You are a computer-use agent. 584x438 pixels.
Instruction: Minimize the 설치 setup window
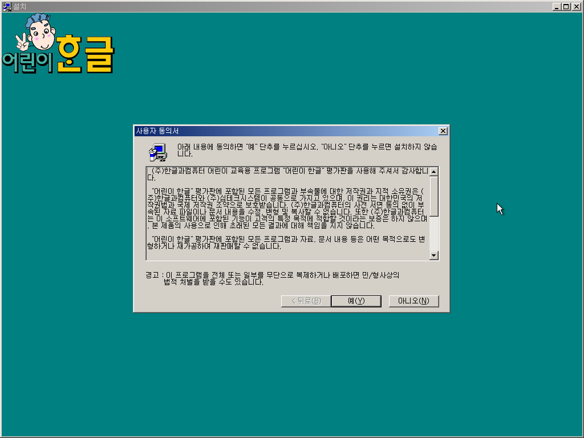click(557, 7)
